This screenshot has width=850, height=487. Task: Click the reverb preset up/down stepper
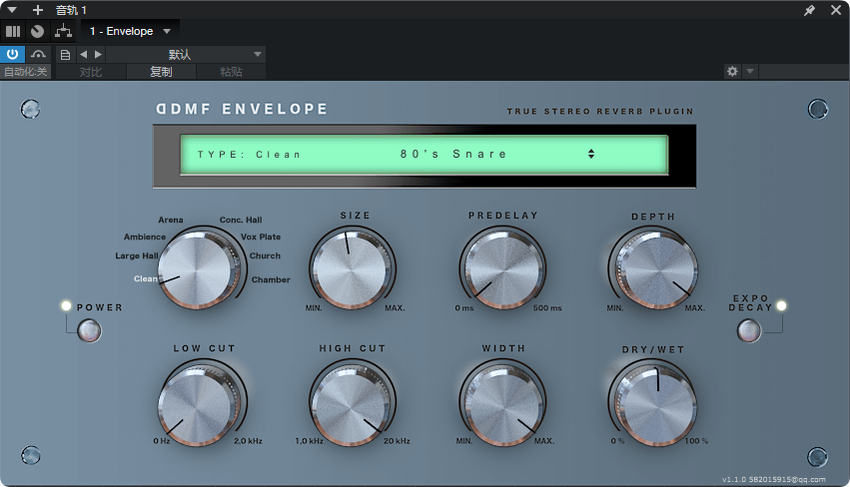coord(591,154)
